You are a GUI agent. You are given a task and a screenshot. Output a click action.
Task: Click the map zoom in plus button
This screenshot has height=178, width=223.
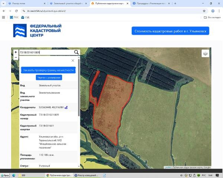[x=16, y=52]
